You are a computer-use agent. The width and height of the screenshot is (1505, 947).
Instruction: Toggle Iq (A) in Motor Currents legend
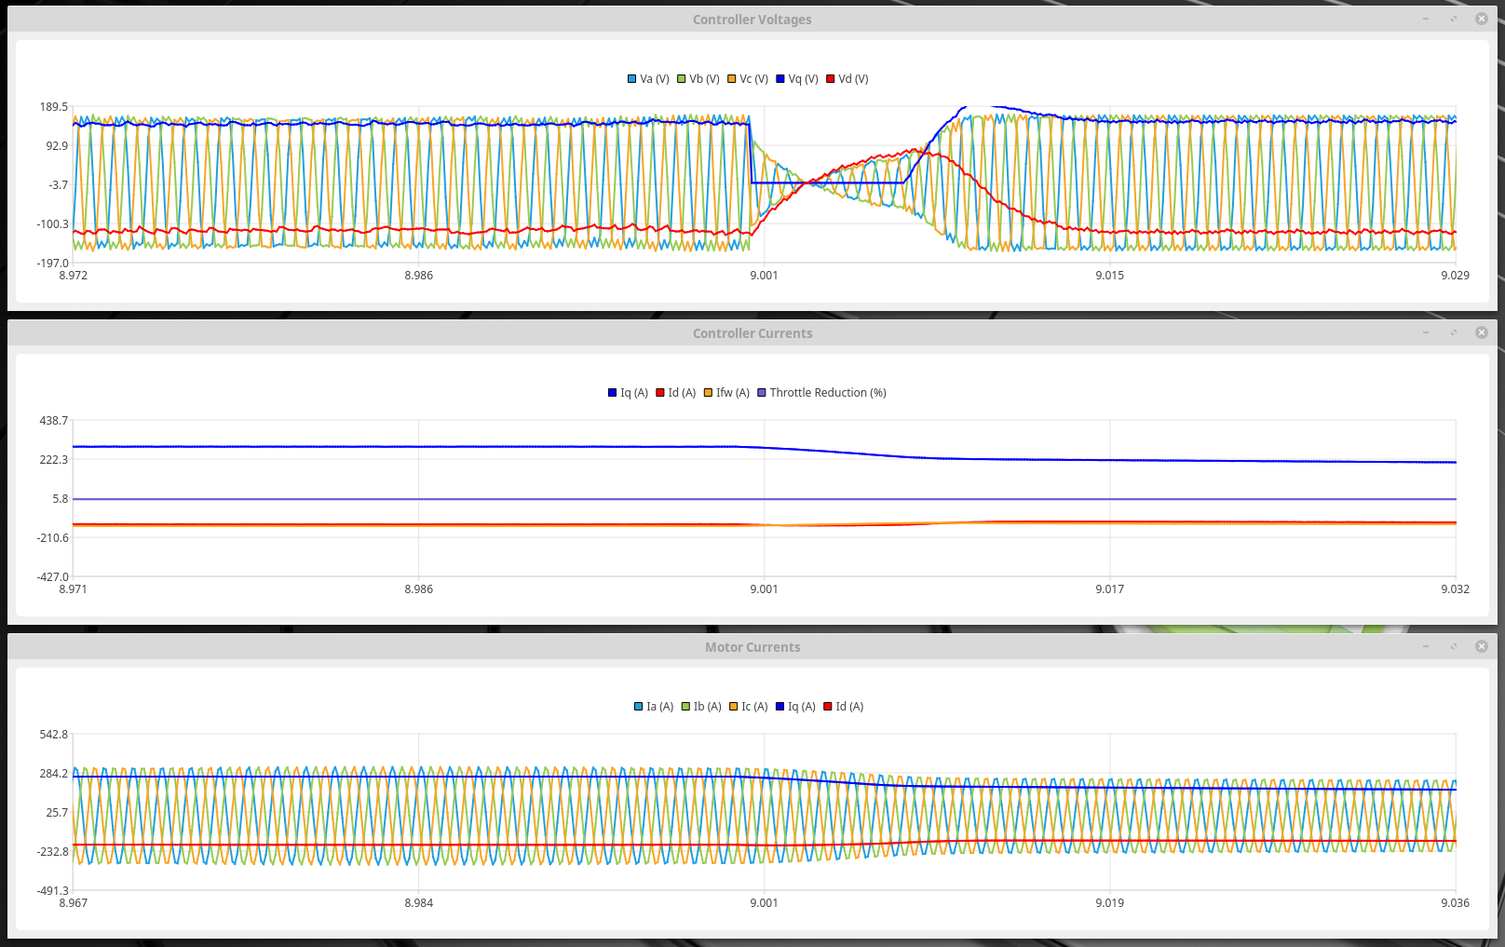[x=795, y=707]
